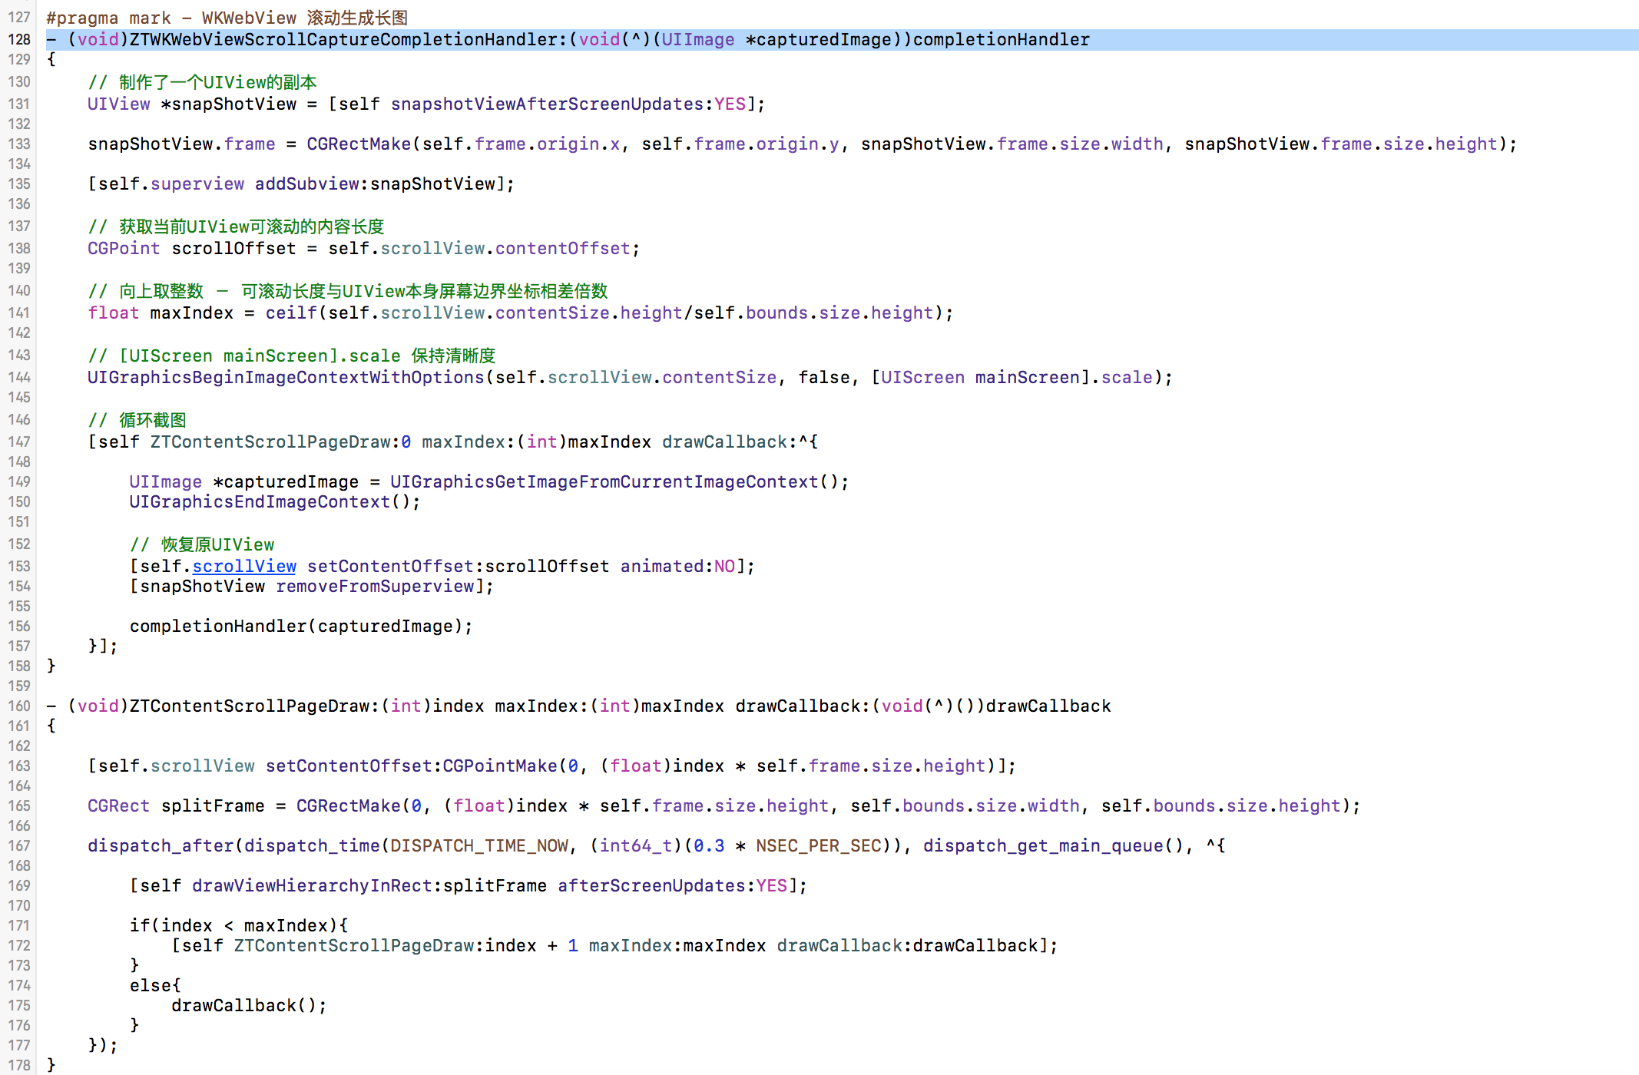Click the animated:NO argument on line 153
Screen dimensions: 1639x1075
(x=677, y=566)
